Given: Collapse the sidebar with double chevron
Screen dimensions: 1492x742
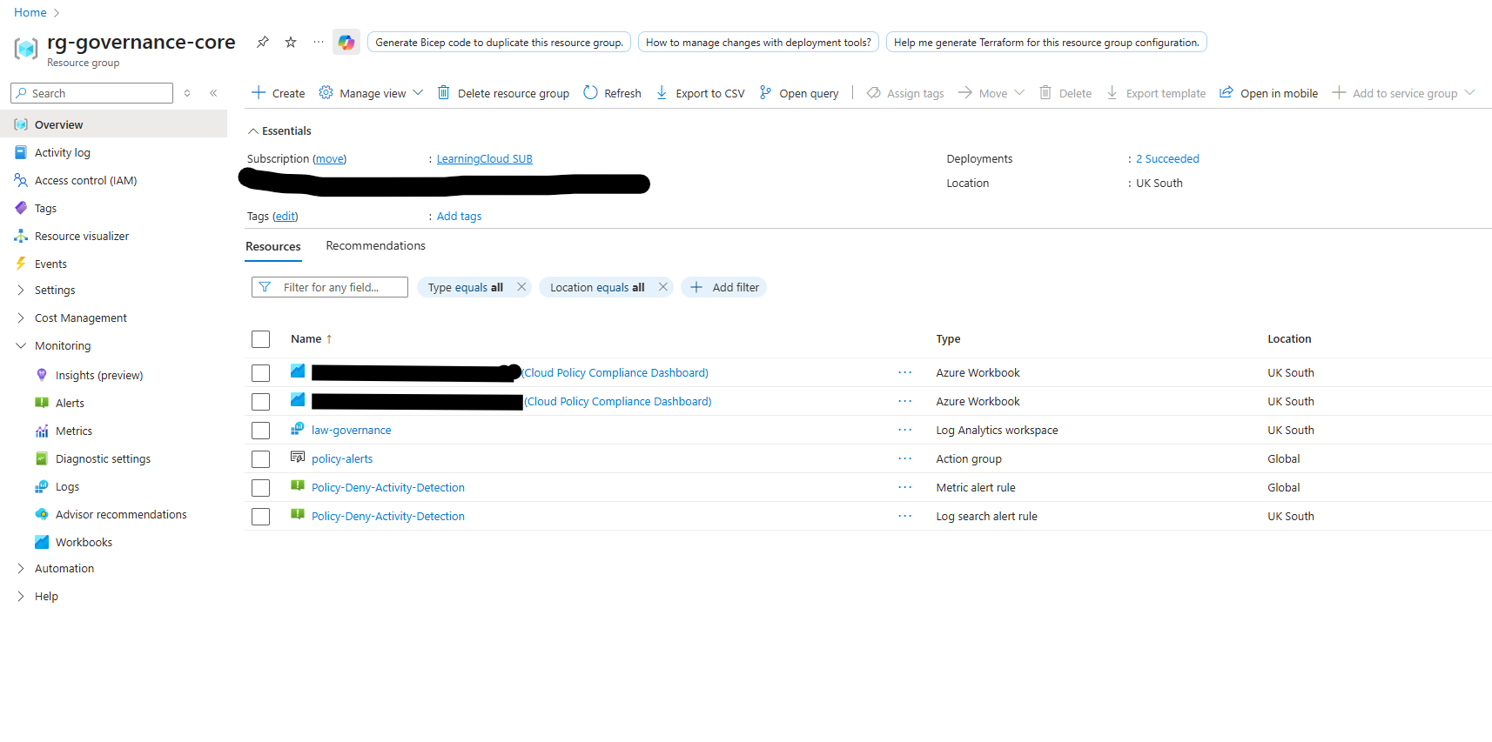Looking at the screenshot, I should coord(213,93).
